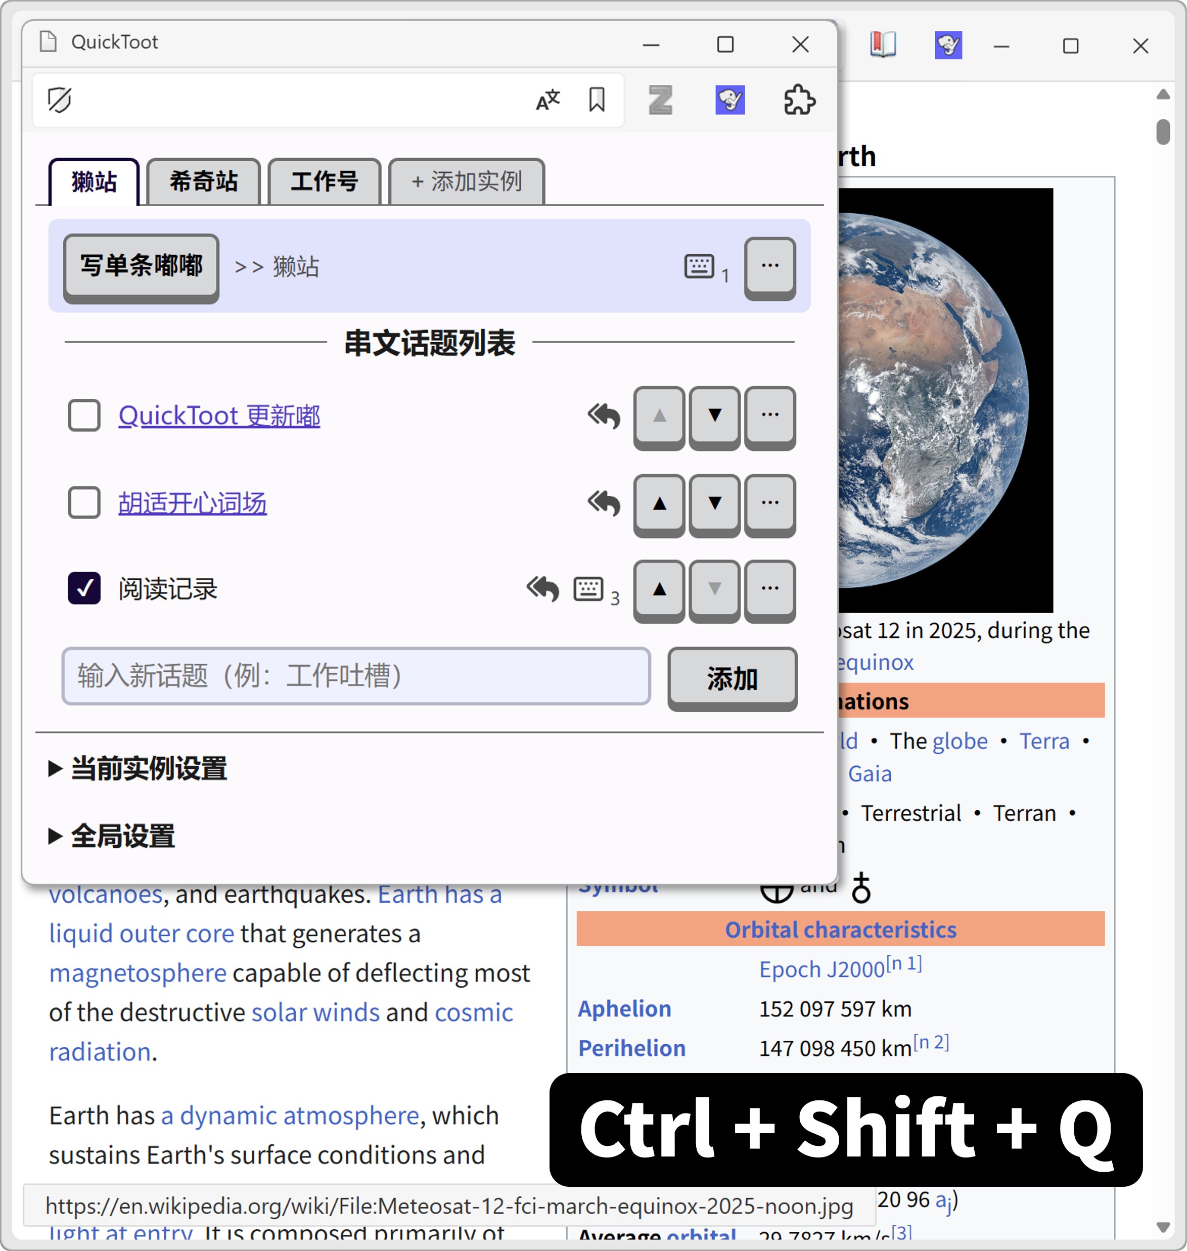
Task: Open the more-options menu beside 写单条嘟嘟
Action: [x=769, y=266]
